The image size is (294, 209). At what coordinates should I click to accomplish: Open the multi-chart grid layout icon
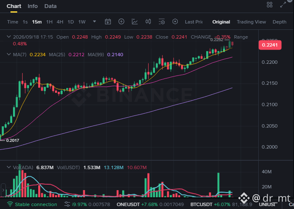[x=270, y=5]
